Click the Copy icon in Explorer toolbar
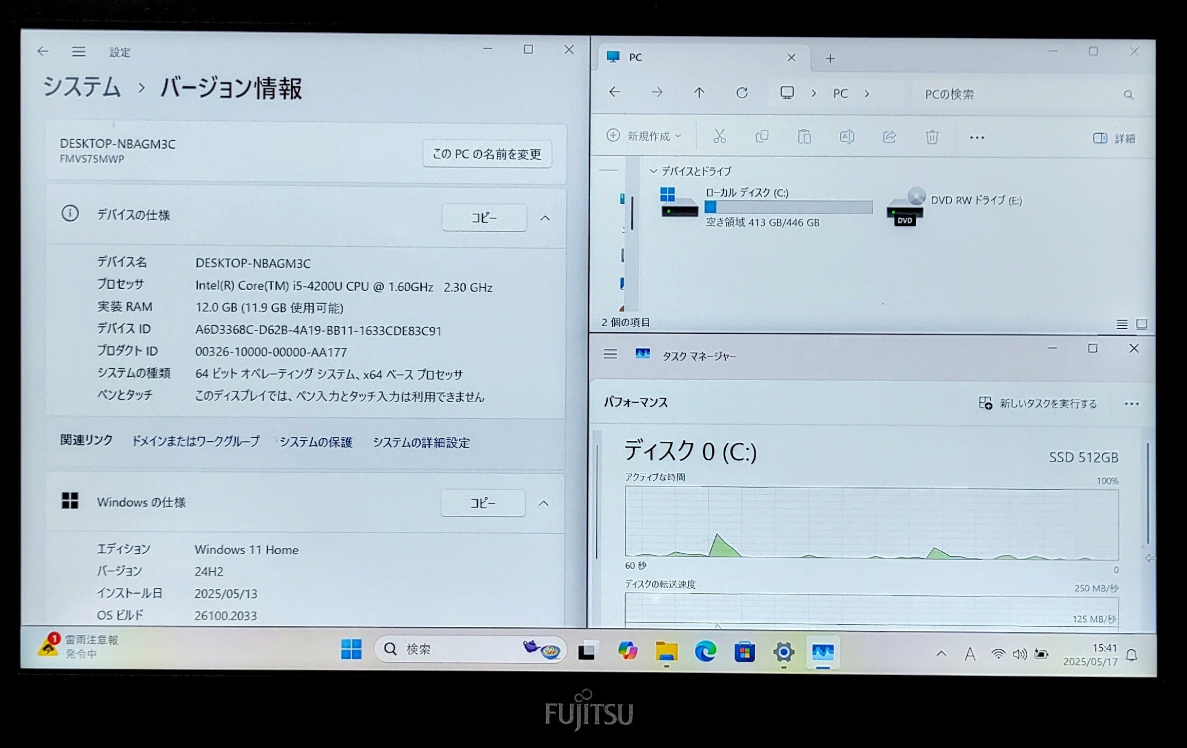1187x748 pixels. coord(762,137)
